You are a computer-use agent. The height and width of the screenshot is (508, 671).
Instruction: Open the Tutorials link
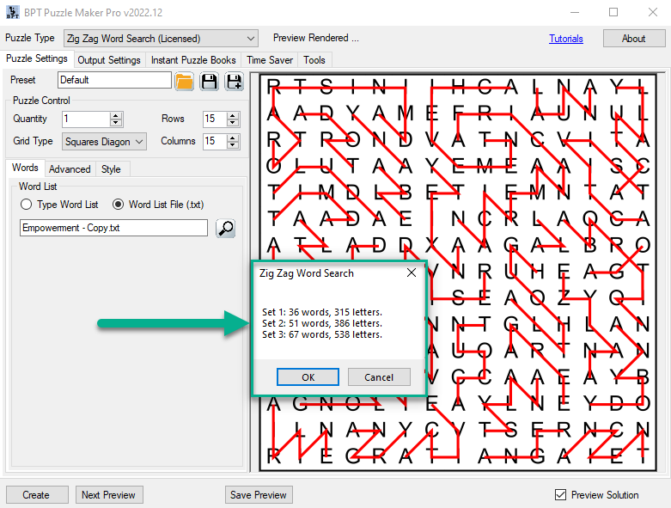click(566, 39)
